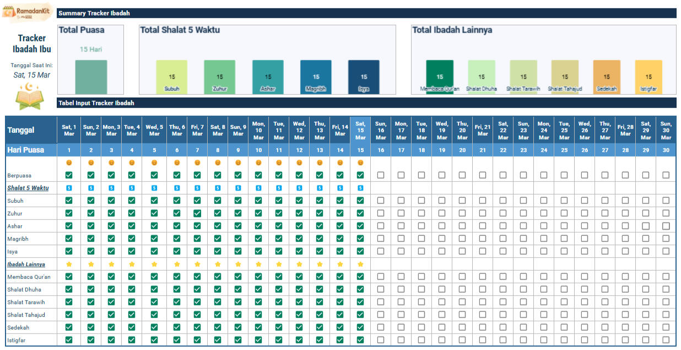Tick the Shalat Tarawih checkbox for day 20
The height and width of the screenshot is (350, 681).
(462, 302)
